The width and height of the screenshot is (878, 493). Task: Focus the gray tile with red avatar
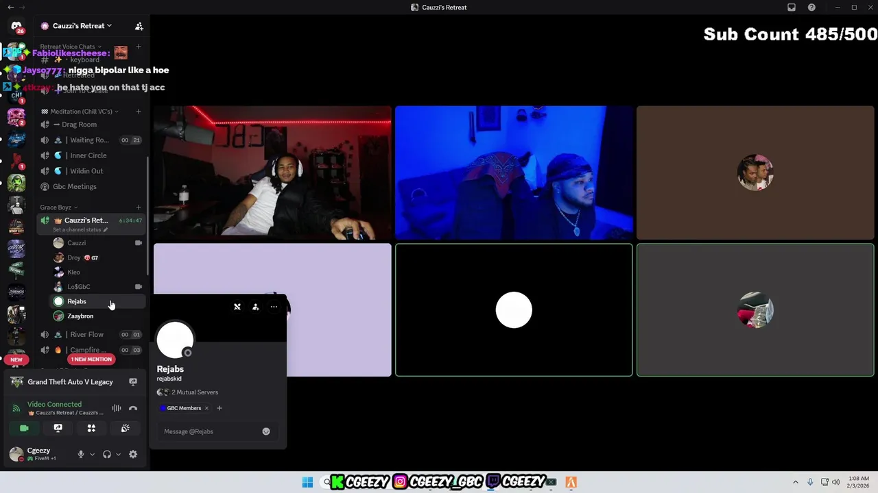pyautogui.click(x=755, y=310)
